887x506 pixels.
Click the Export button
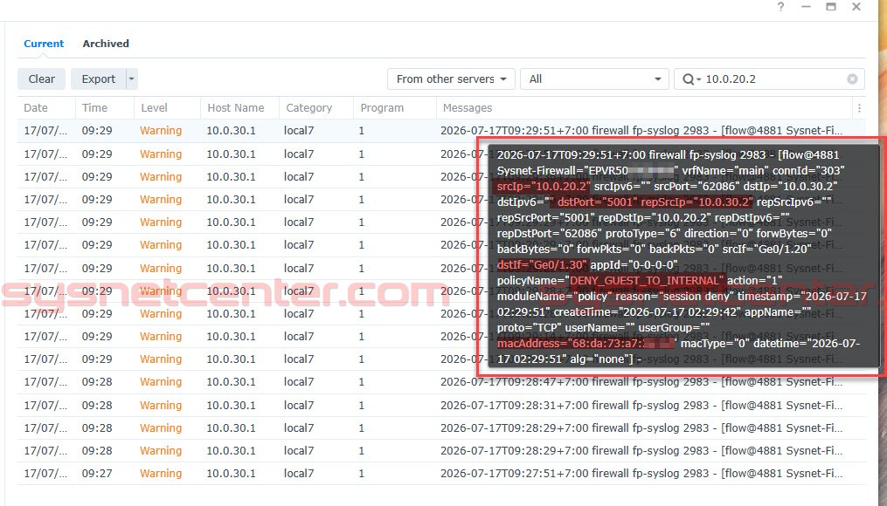pyautogui.click(x=98, y=79)
